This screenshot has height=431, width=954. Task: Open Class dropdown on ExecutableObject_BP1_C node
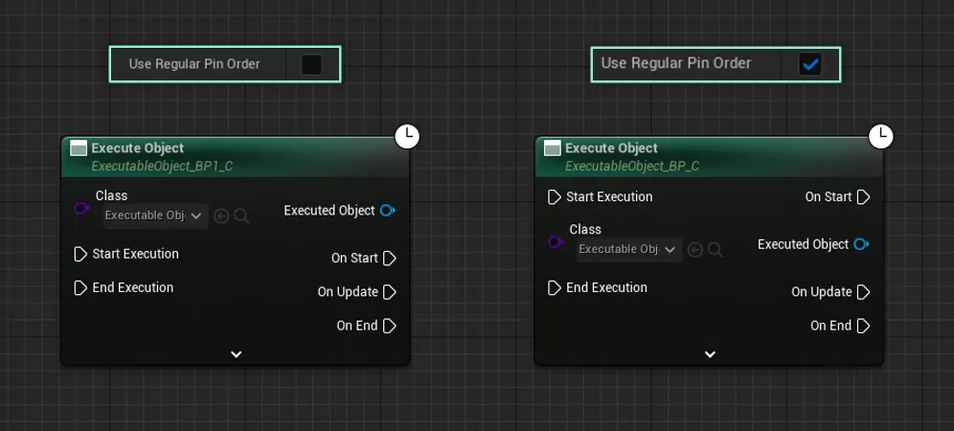(x=156, y=215)
